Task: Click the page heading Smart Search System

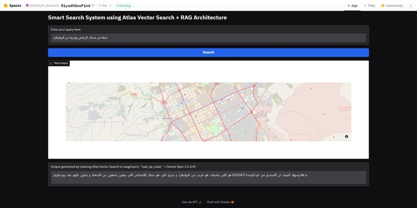Action: click(x=137, y=18)
